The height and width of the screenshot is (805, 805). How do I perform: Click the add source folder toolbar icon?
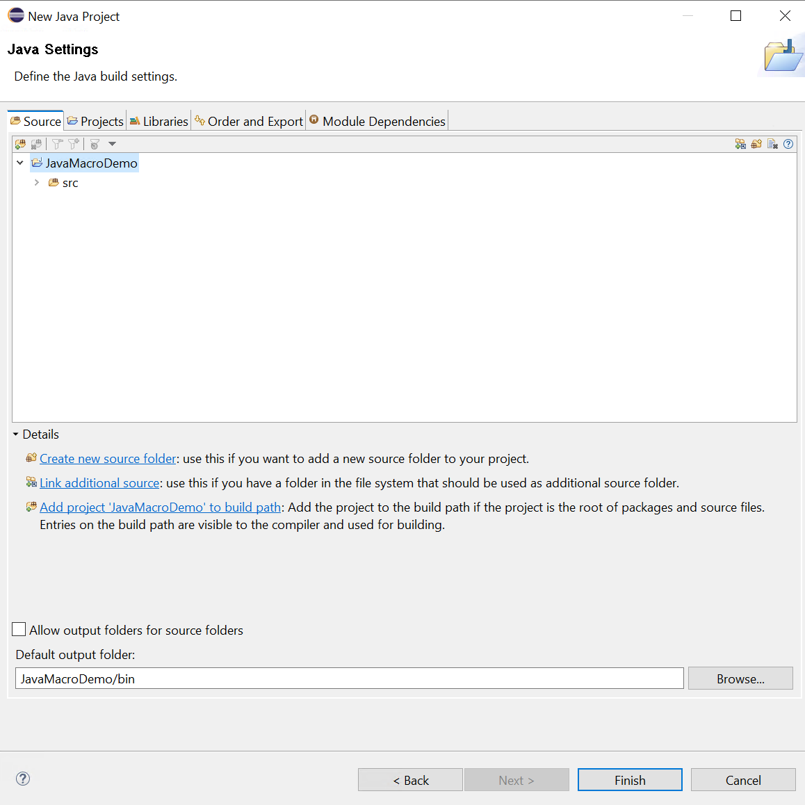[21, 145]
